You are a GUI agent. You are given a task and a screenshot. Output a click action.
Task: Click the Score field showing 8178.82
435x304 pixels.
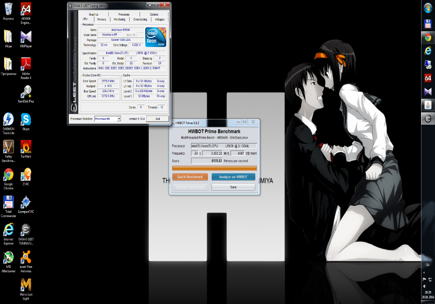[207, 161]
